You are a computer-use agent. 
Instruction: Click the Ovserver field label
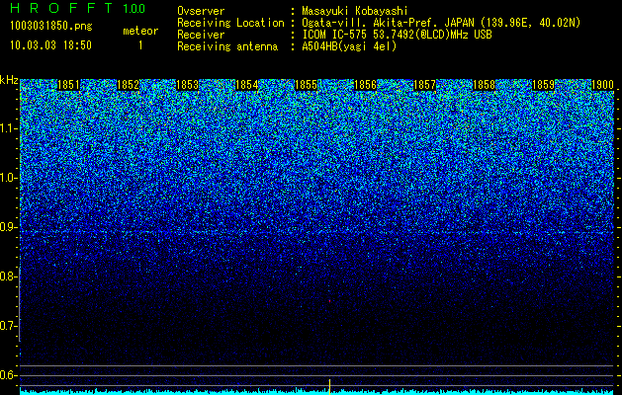[201, 11]
